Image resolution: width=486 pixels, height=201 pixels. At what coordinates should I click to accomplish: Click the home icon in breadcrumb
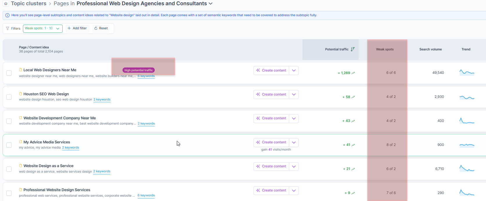6,3
